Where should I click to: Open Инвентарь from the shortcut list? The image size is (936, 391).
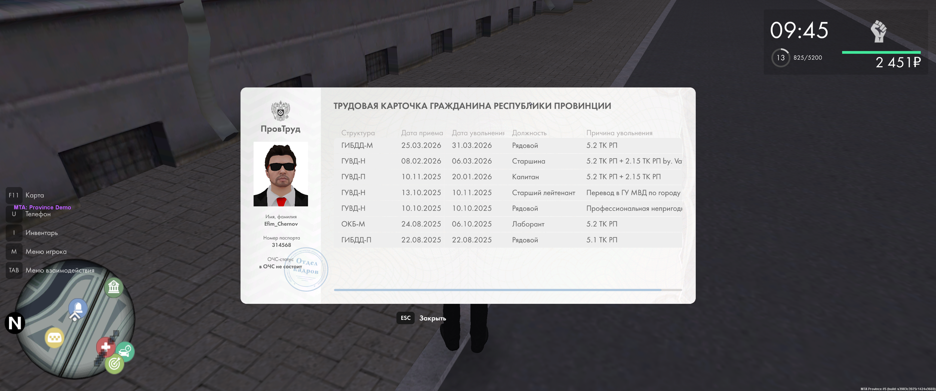click(41, 233)
